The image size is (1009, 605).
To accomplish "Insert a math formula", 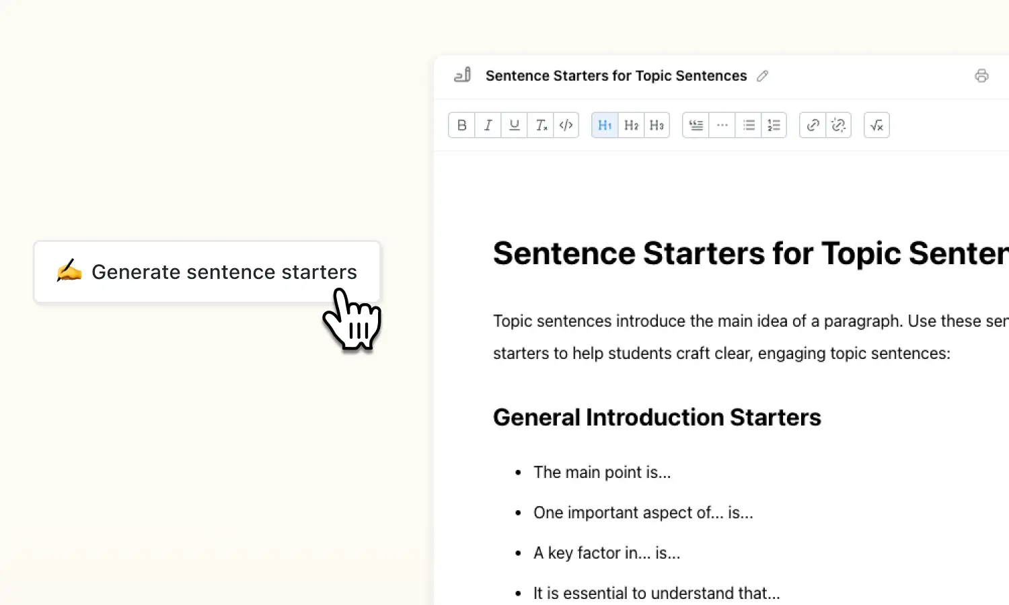I will pyautogui.click(x=876, y=125).
